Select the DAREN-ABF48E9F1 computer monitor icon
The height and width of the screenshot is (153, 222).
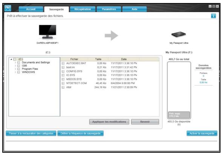pos(47,32)
